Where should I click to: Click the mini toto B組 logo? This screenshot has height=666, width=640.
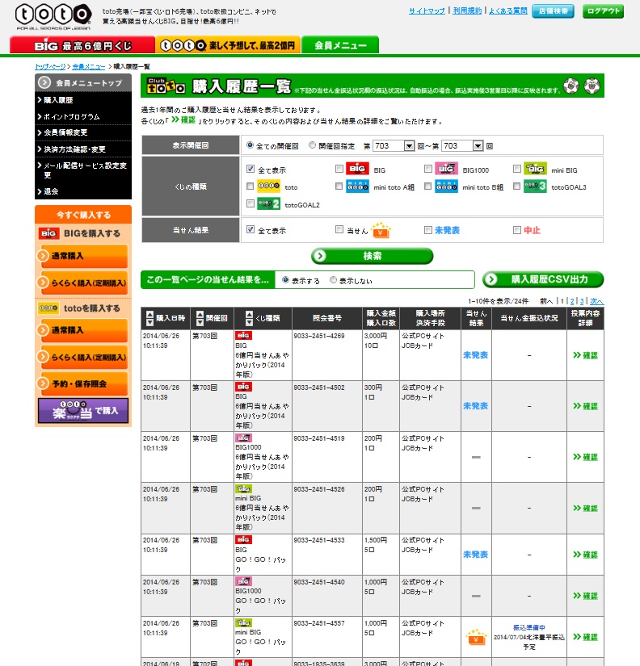(x=446, y=186)
